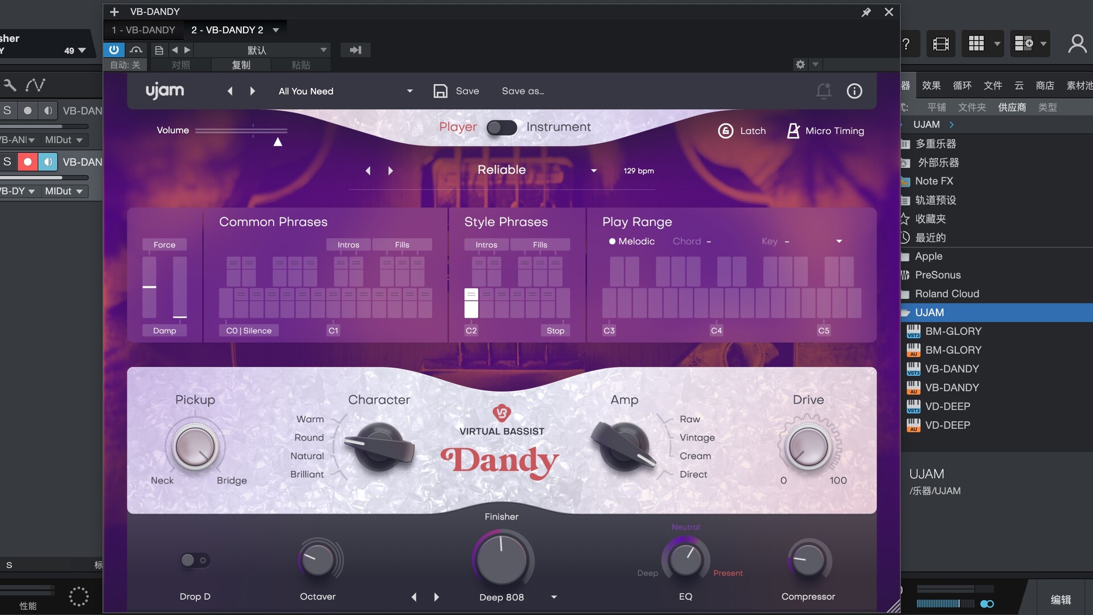
Task: Click the Micro Timing metronome icon
Action: 793,131
